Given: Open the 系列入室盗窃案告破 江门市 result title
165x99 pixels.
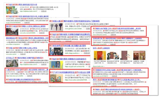Looking at the screenshot, I should pyautogui.click(x=117, y=80).
